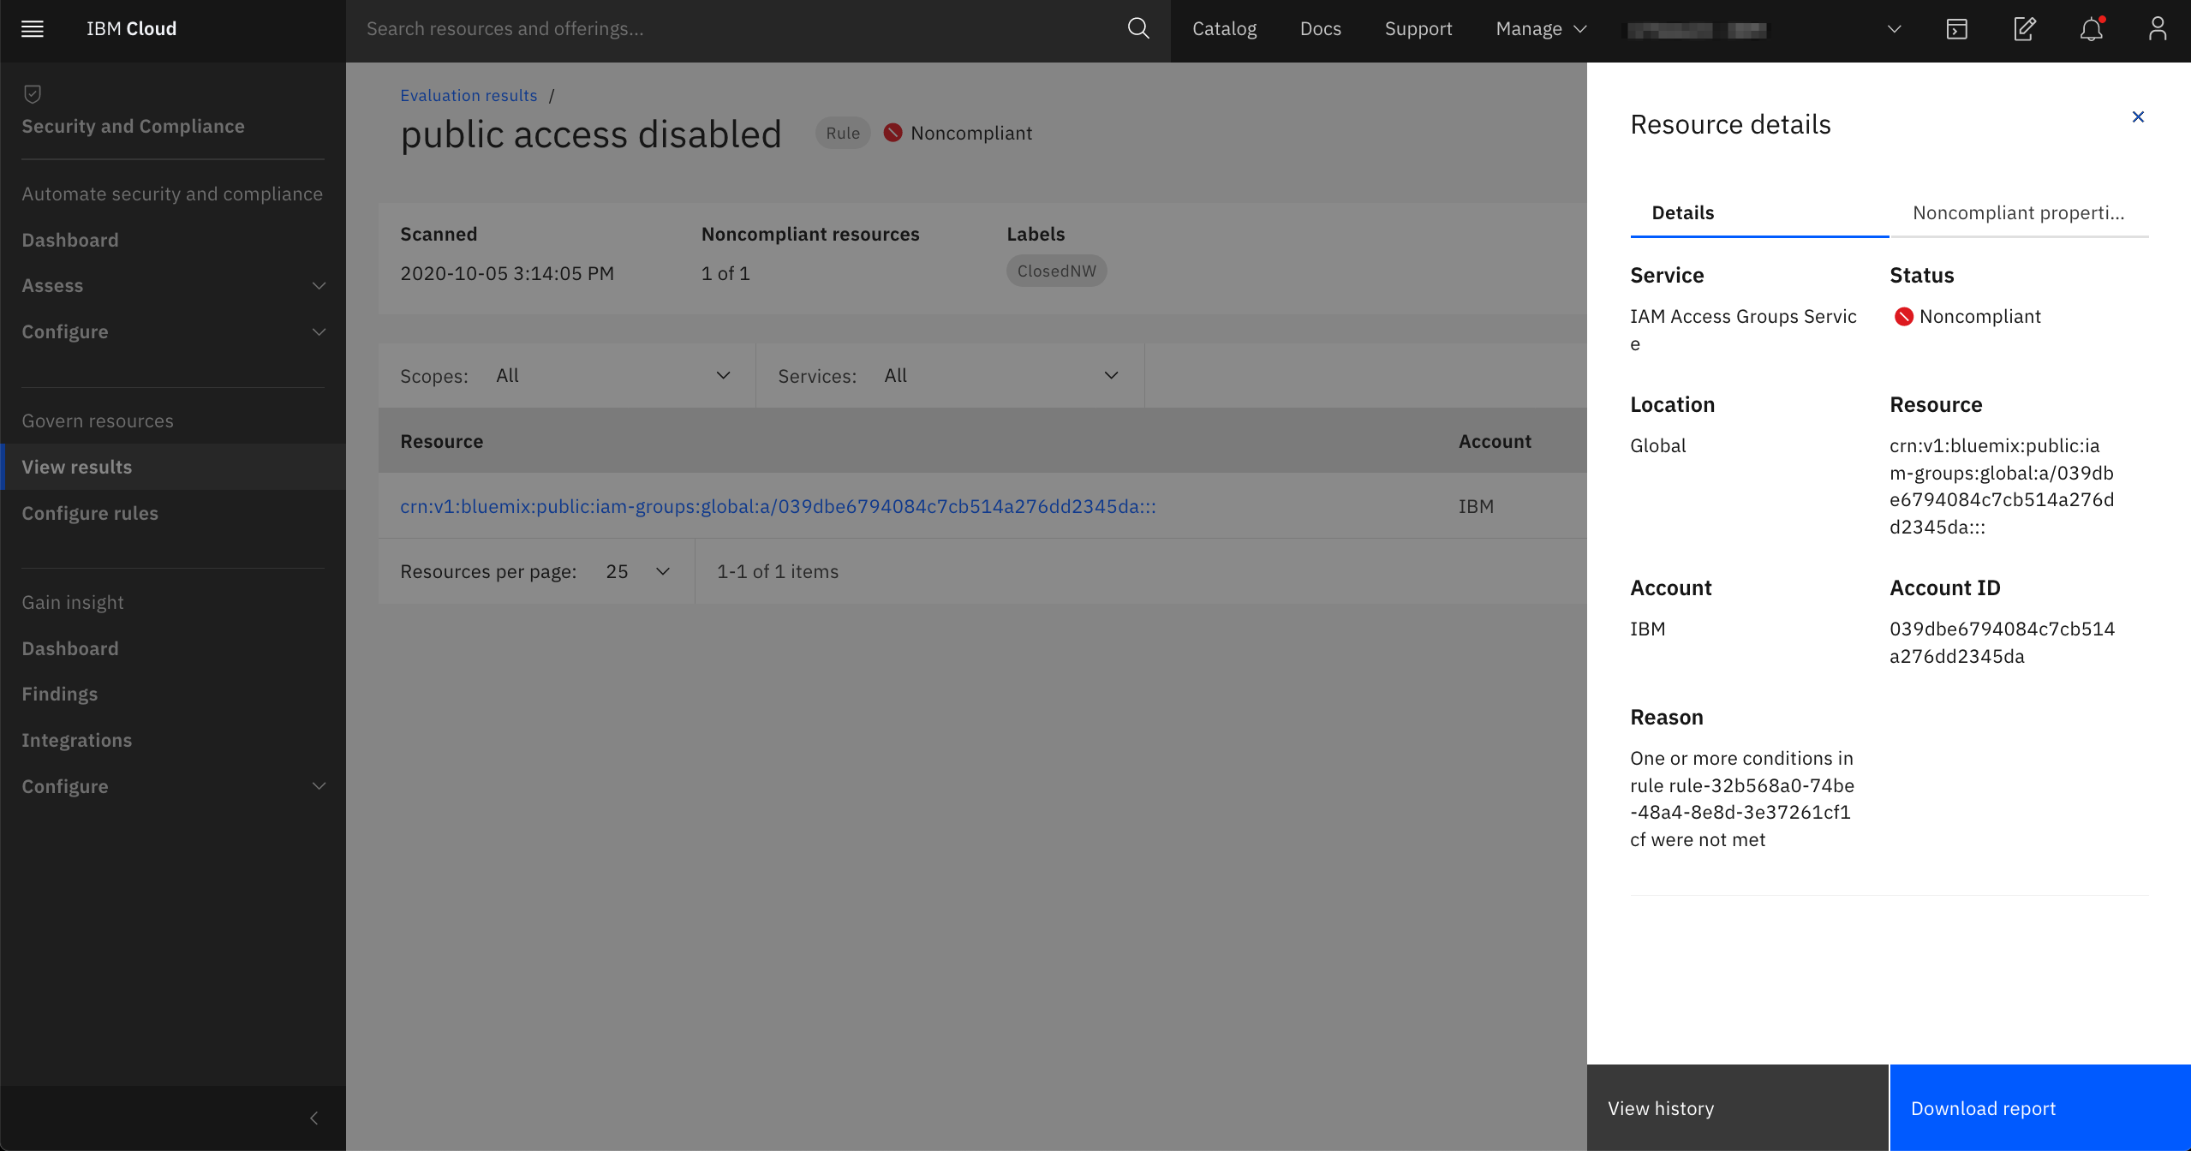Click the Download report button
The width and height of the screenshot is (2191, 1151).
click(x=2039, y=1108)
